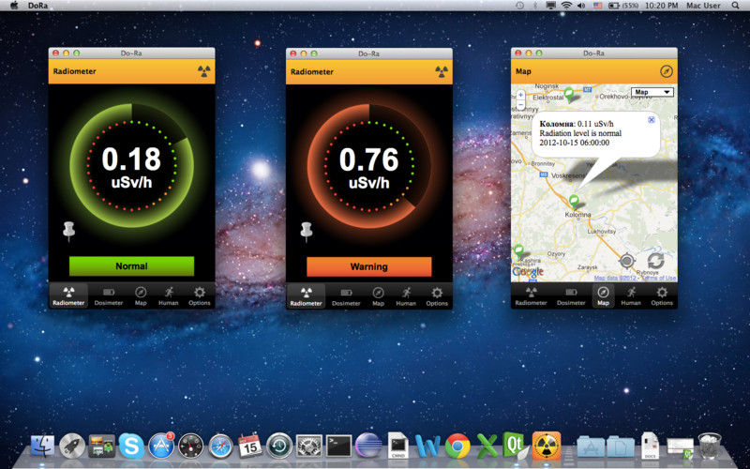
Task: Launch Google Chrome from the Dock
Action: click(457, 446)
